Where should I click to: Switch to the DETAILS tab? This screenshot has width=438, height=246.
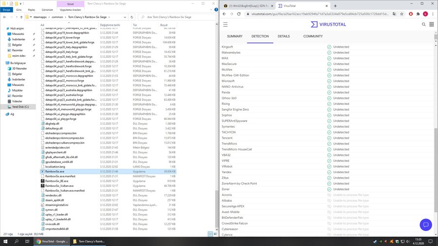coord(284,36)
